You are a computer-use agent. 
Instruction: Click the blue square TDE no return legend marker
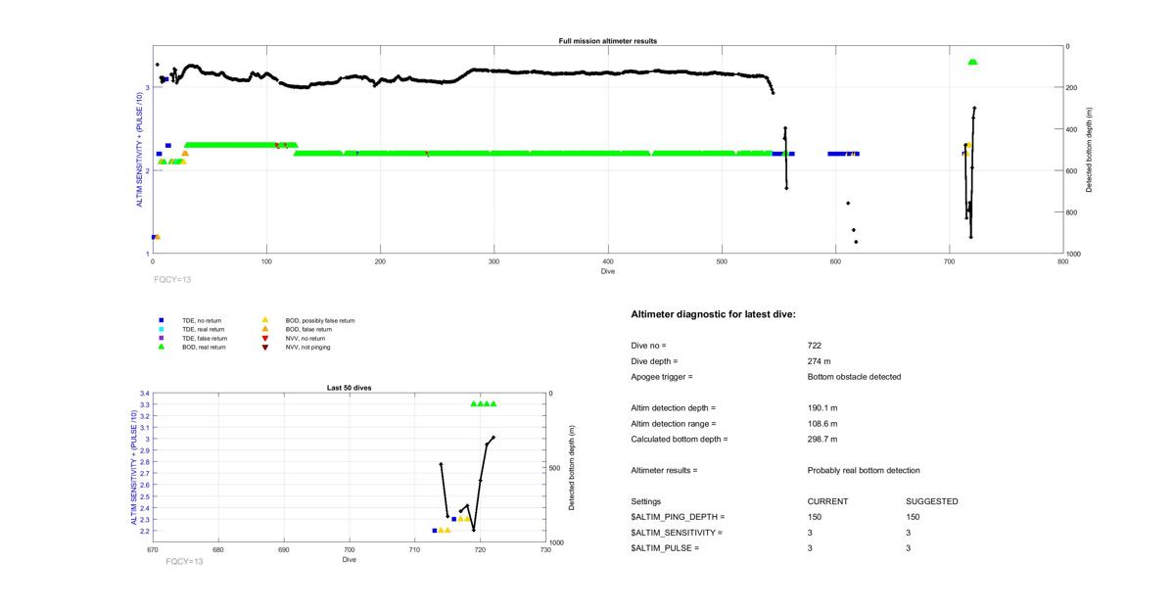click(162, 320)
